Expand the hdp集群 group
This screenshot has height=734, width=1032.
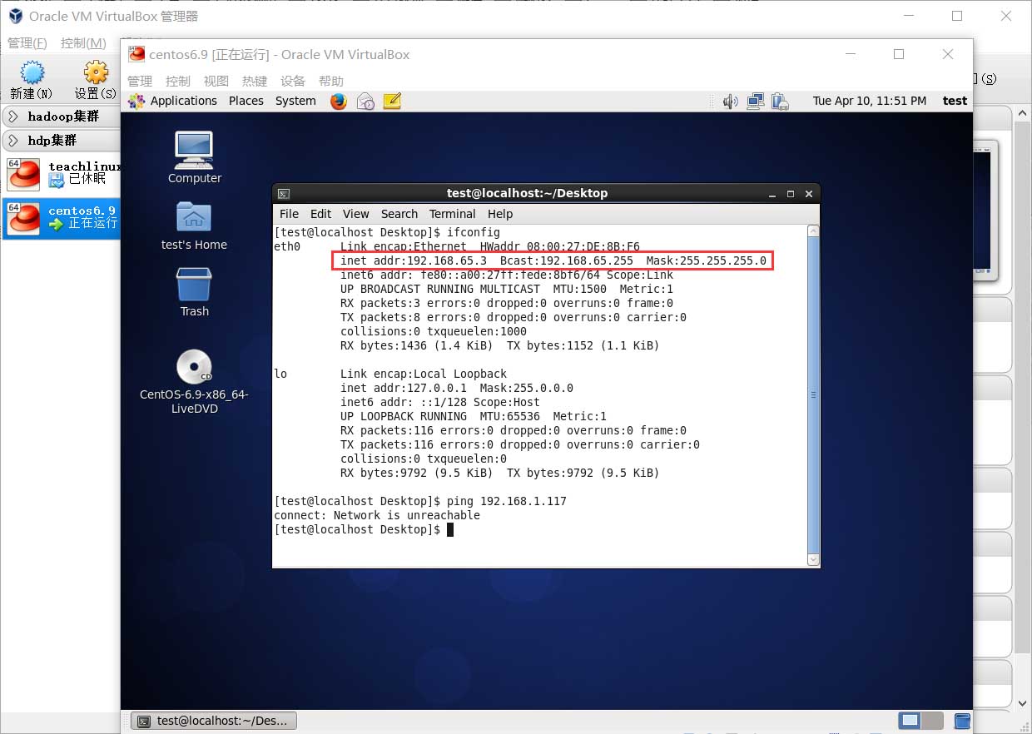[x=13, y=141]
